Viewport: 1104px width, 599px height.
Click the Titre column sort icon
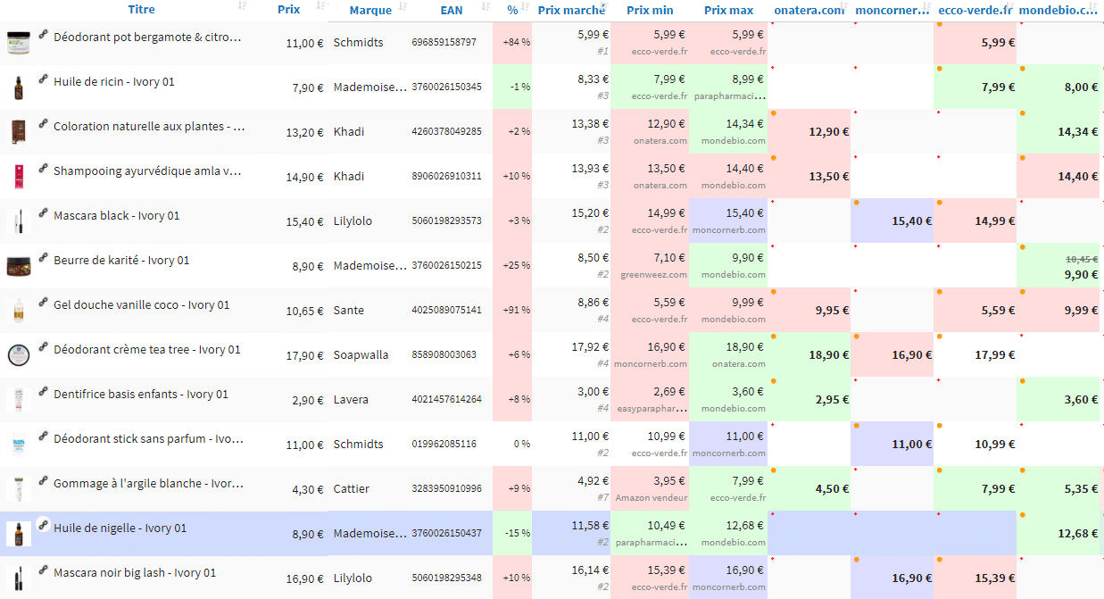[243, 7]
